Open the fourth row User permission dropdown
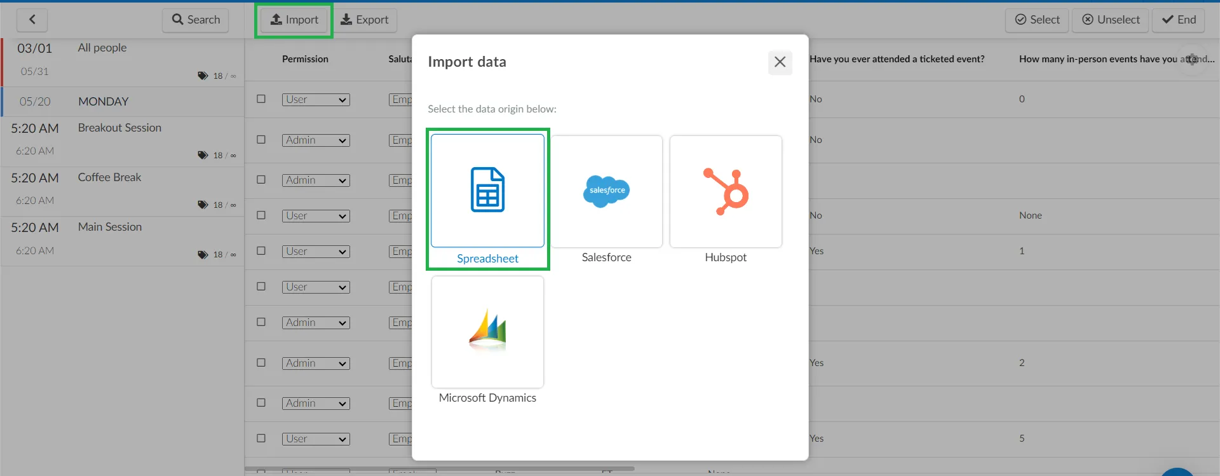This screenshot has width=1220, height=476. coord(316,216)
